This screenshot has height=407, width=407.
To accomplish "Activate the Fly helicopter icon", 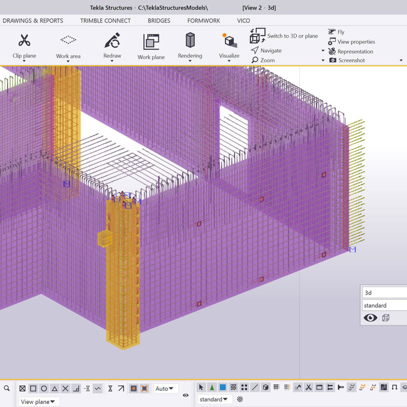I will point(332,32).
